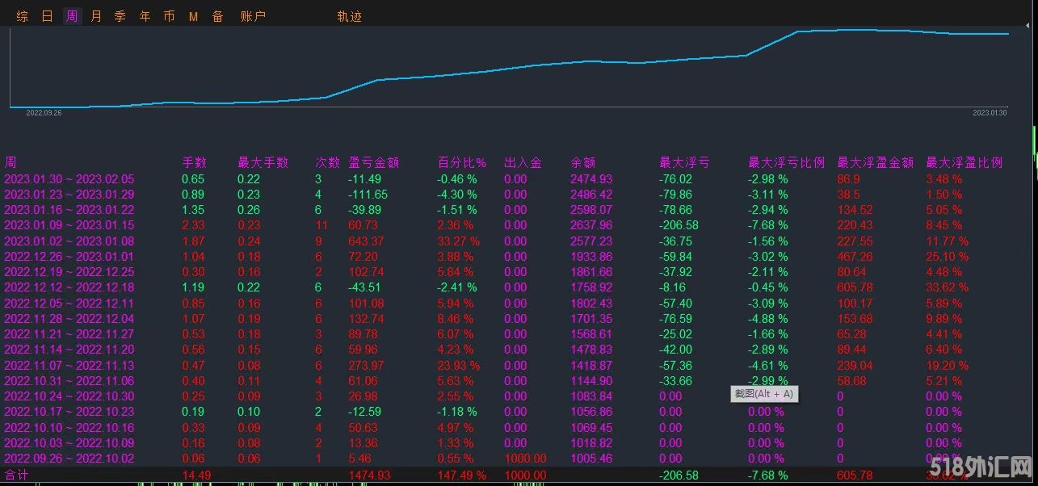Click the 盈亏金额 column header
This screenshot has height=486, width=1038.
click(373, 162)
